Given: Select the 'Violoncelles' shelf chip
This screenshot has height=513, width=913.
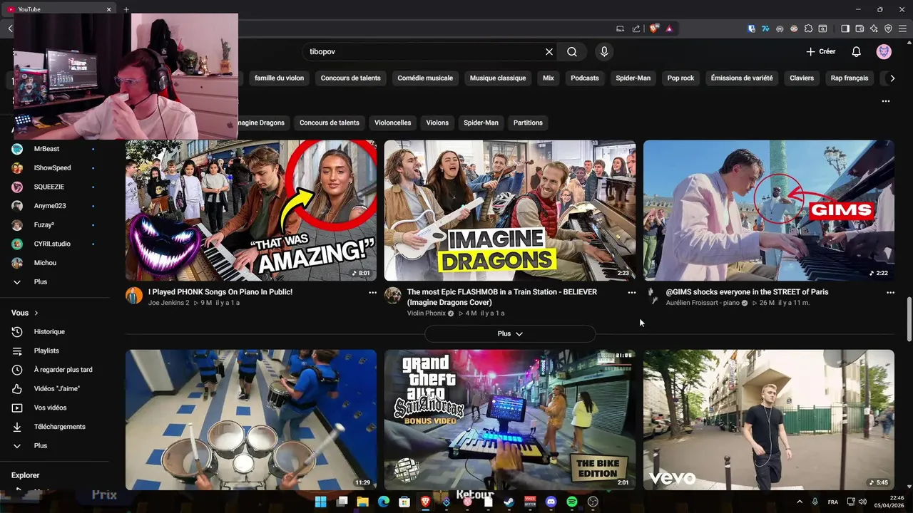Looking at the screenshot, I should (x=393, y=123).
